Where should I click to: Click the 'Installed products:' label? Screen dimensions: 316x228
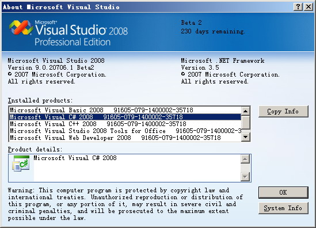click(40, 100)
